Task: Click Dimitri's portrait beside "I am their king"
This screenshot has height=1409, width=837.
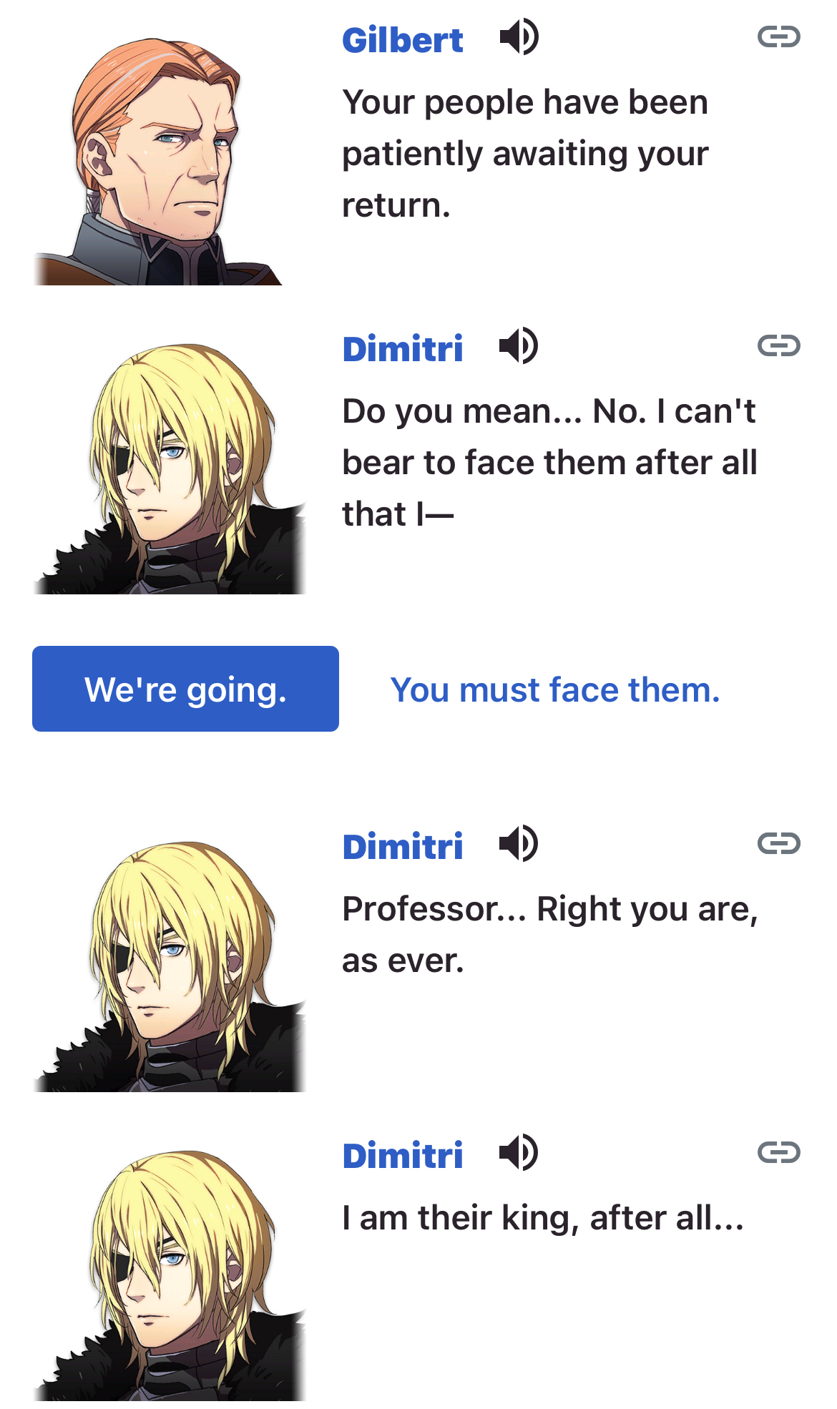Action: [x=170, y=1276]
